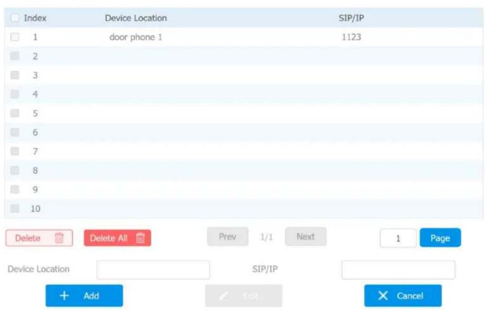Image resolution: width=485 pixels, height=310 pixels.
Task: Click the page number input field
Action: click(399, 238)
